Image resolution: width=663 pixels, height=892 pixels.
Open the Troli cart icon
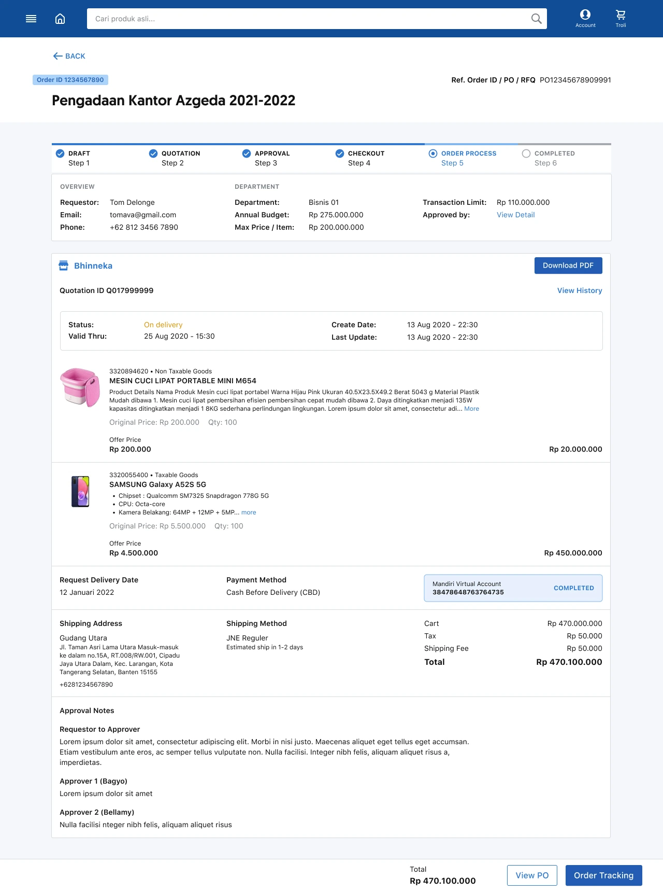[621, 15]
